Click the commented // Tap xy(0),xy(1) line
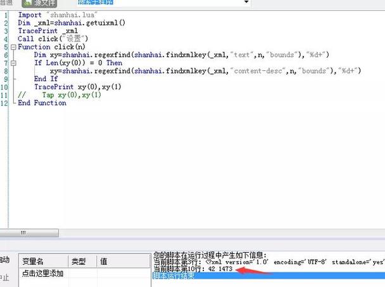This screenshot has height=287, width=385. click(x=60, y=95)
